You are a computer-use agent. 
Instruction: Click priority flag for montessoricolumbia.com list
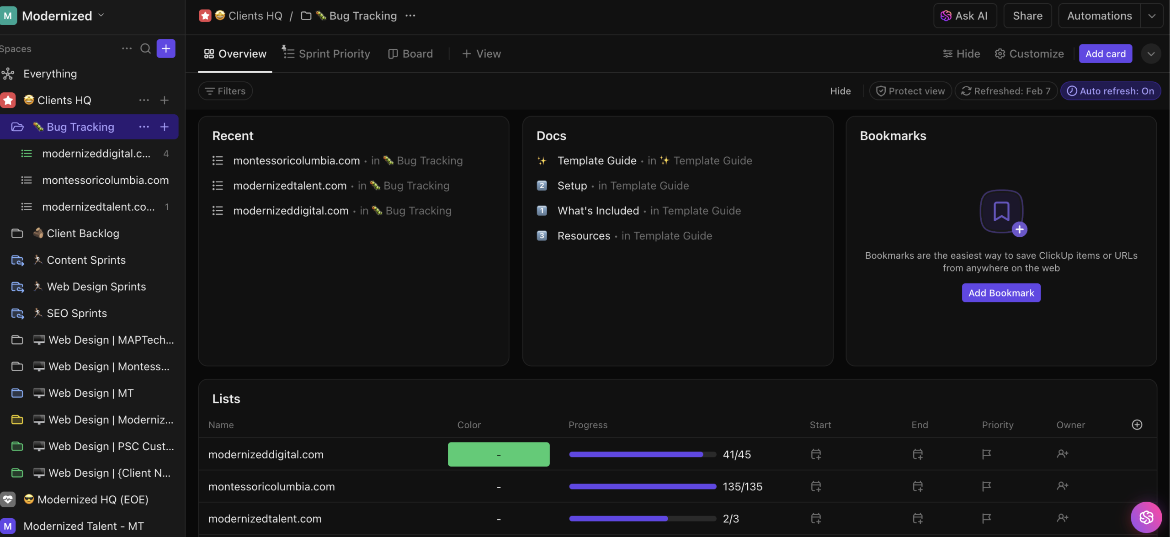(986, 486)
